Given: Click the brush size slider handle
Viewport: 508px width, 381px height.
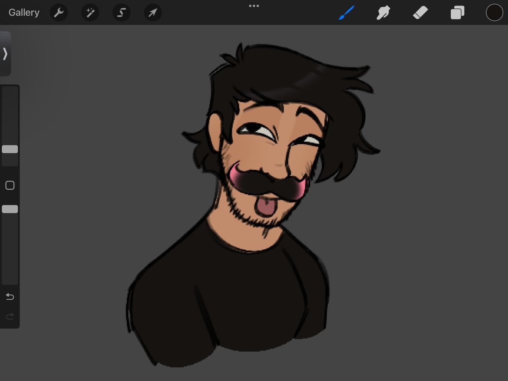Looking at the screenshot, I should (10, 149).
